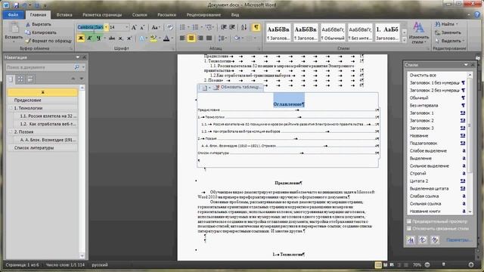Screen dimensions: 484x272
Task: Click the bulleted list icon
Action: coord(182,27)
